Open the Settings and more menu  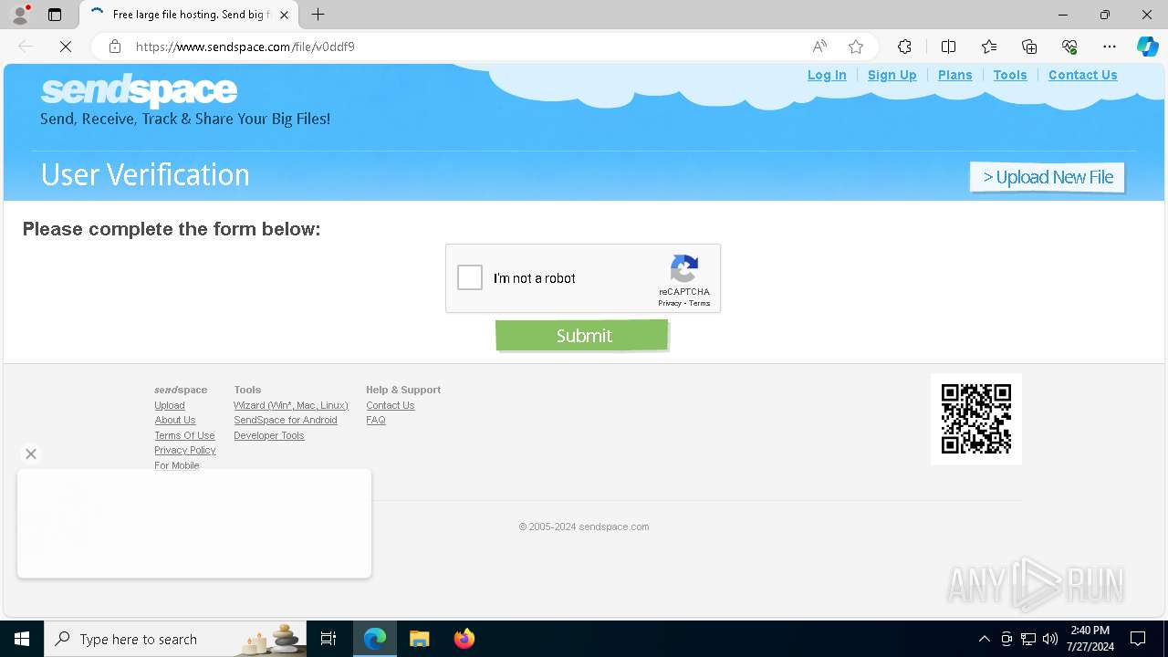(x=1110, y=47)
